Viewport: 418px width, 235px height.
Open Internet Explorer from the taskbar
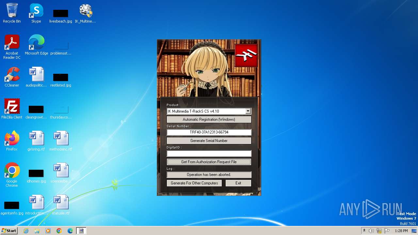[x=26, y=231]
